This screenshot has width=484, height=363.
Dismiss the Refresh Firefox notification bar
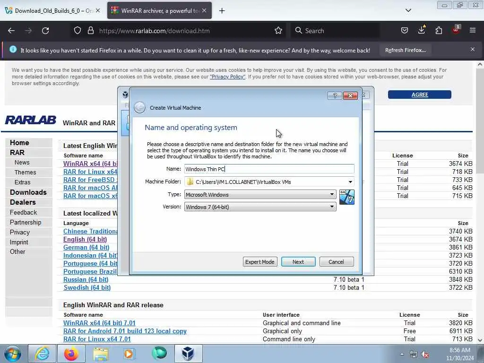473,49
